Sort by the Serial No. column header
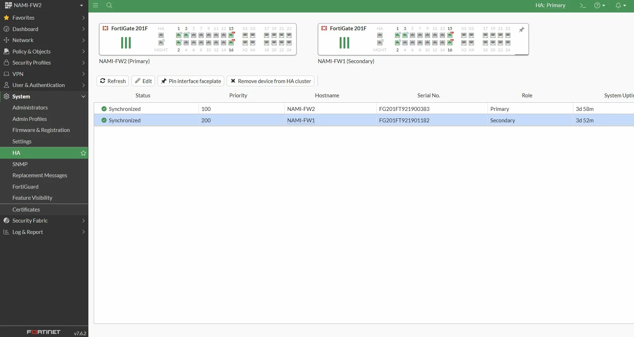This screenshot has width=634, height=337. [x=429, y=96]
